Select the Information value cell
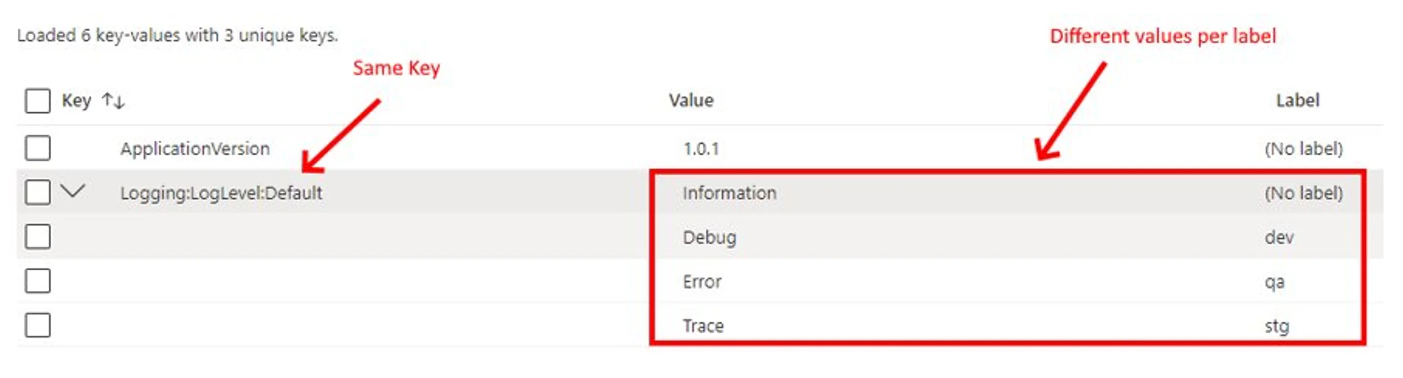The height and width of the screenshot is (378, 1403). coord(730,193)
